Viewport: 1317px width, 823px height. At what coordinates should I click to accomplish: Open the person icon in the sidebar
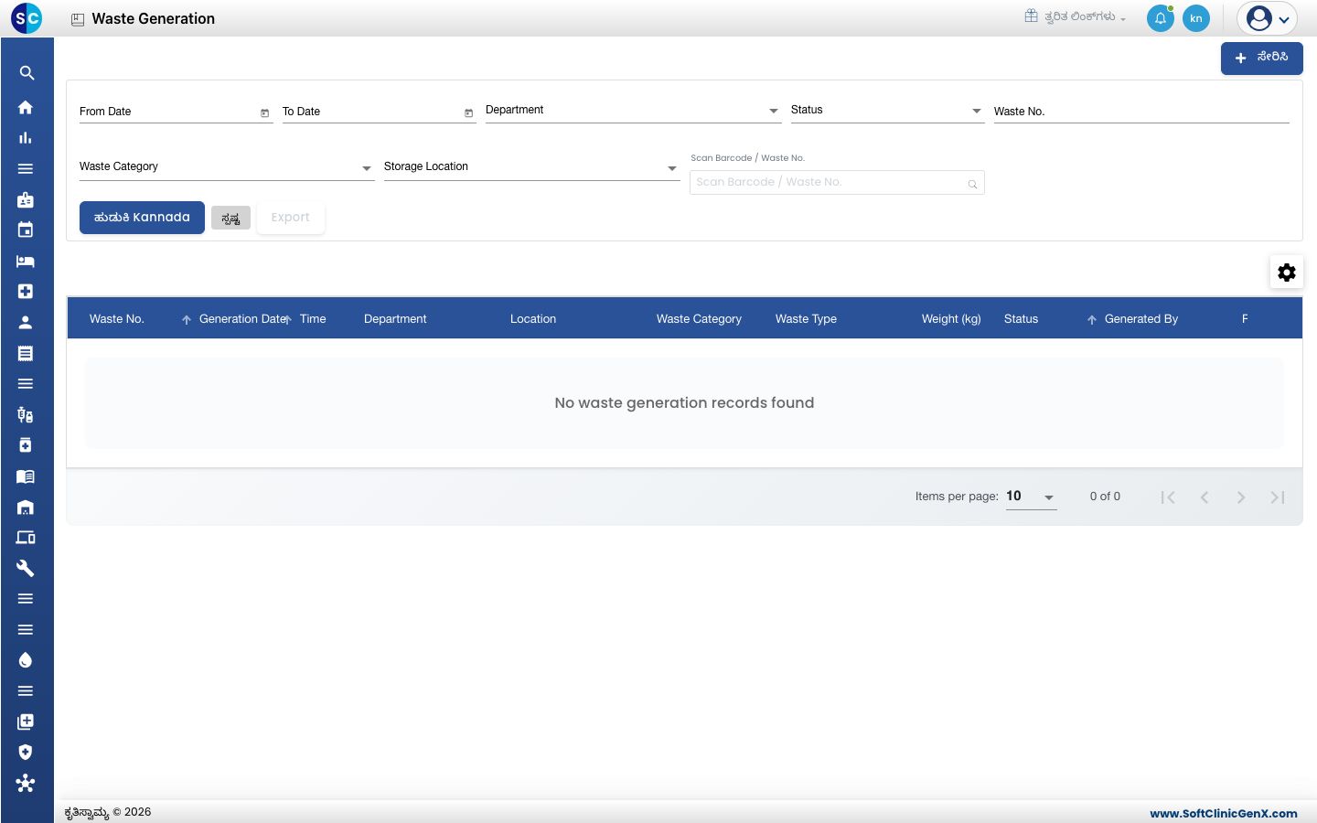[x=26, y=323]
